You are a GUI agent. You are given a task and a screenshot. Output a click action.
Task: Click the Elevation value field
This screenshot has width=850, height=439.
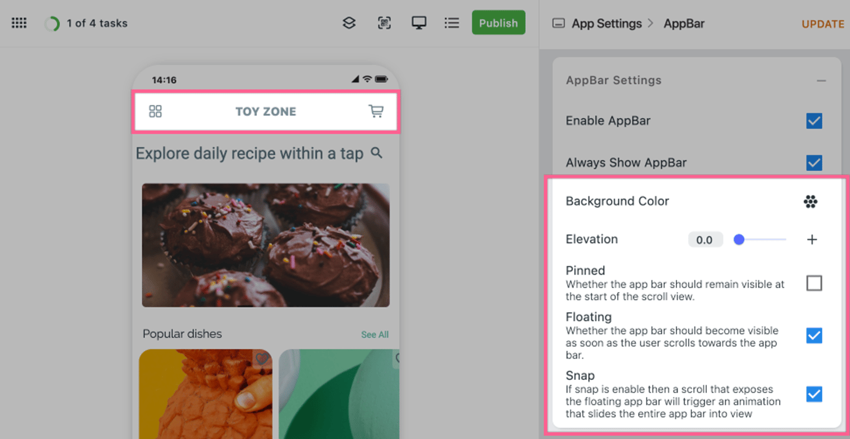tap(705, 240)
